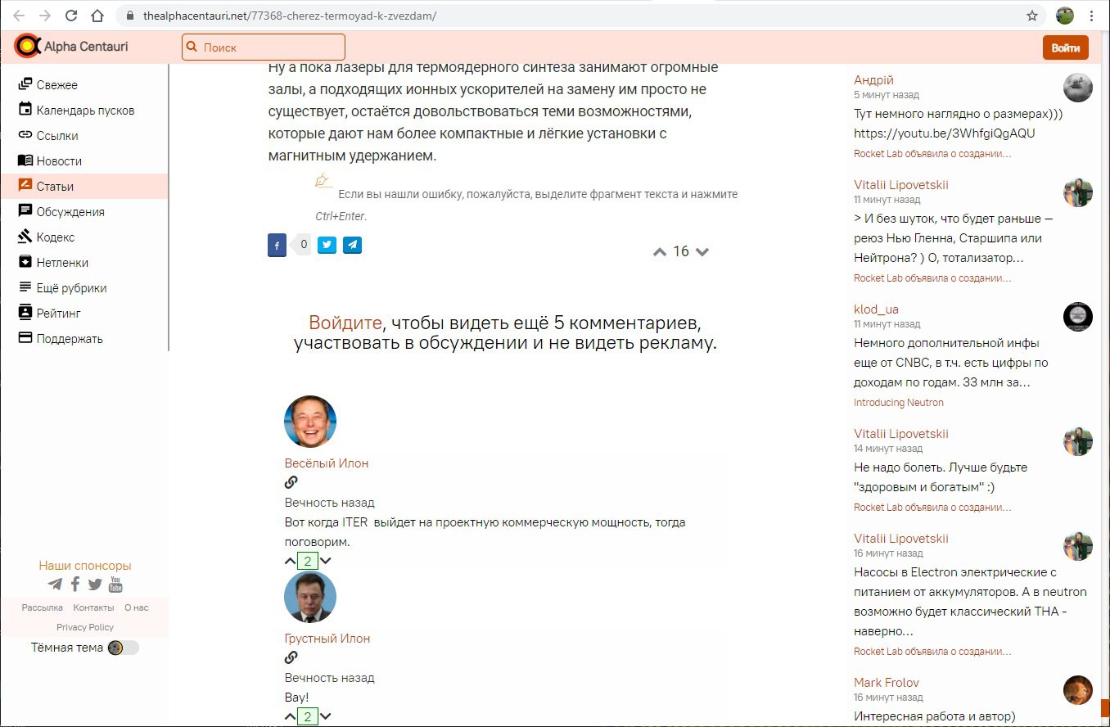Go to the Обсуждения section
This screenshot has width=1110, height=727.
tap(70, 212)
